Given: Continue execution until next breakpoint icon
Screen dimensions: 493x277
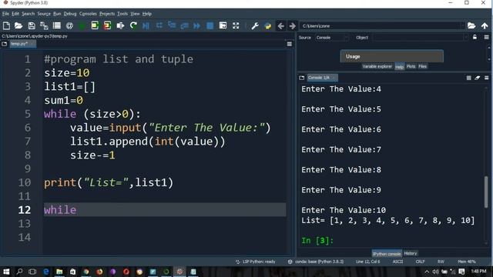Looking at the screenshot, I should 197,25.
